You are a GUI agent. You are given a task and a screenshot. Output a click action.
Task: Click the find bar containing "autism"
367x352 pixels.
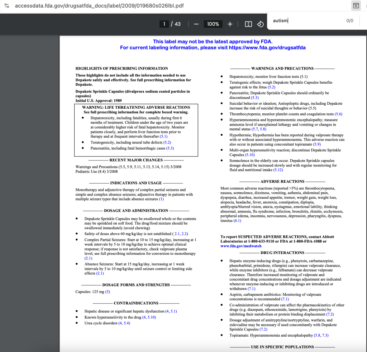coord(305,20)
